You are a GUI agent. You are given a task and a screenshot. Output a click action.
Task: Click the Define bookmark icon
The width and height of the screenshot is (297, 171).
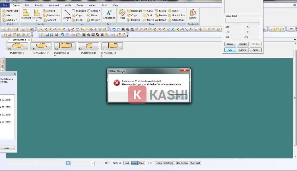[x=193, y=14]
